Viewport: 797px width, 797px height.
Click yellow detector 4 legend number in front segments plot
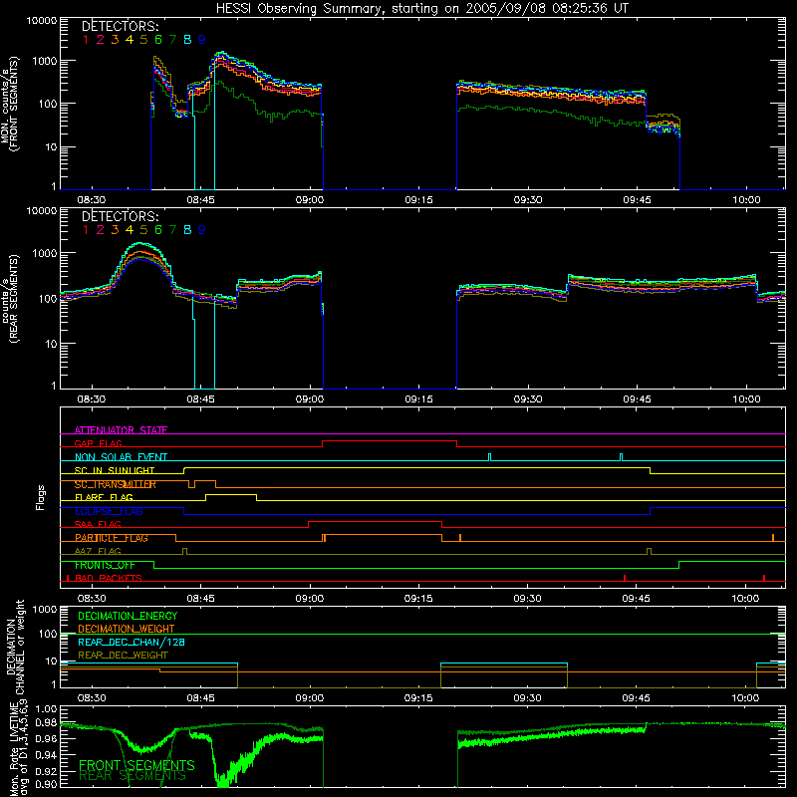[130, 40]
